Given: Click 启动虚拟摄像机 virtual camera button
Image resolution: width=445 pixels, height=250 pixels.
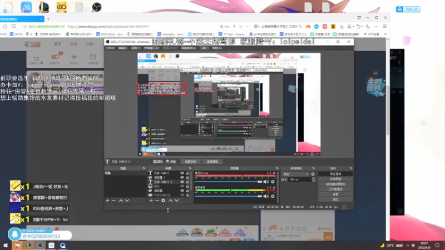Looking at the screenshot, I should tap(335, 184).
